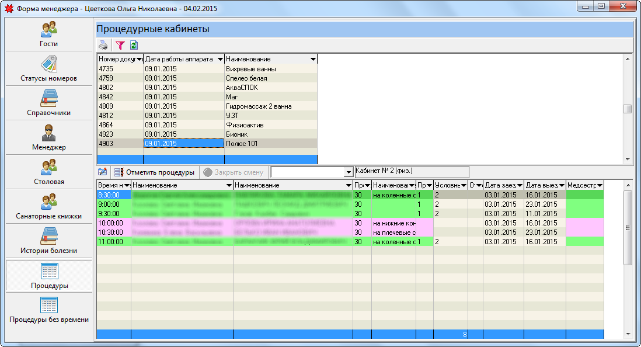Image resolution: width=641 pixels, height=347 pixels.
Task: Select the Процедуры sidebar item
Action: tap(49, 276)
